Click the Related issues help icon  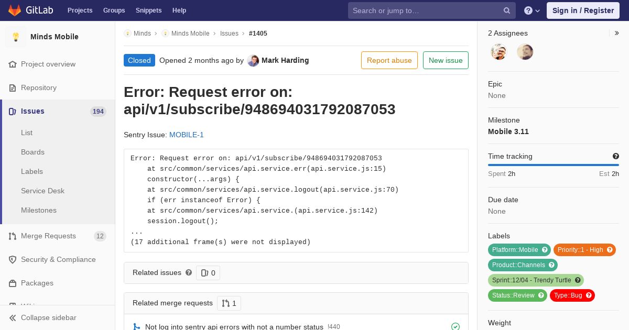click(x=189, y=272)
